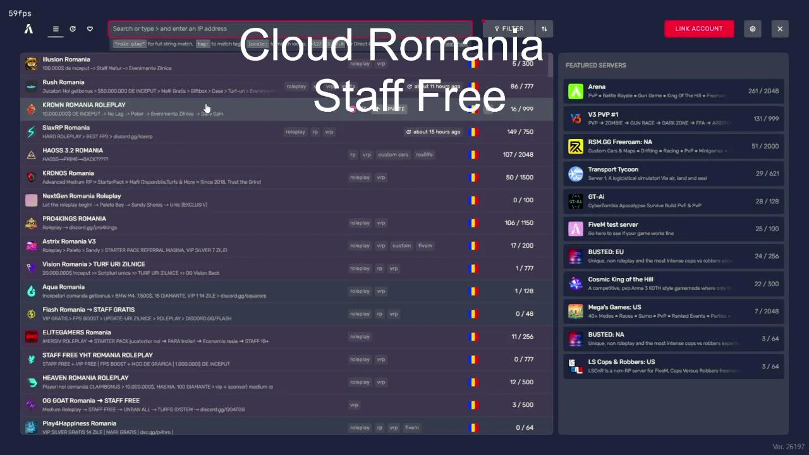809x455 pixels.
Task: Click the 261 / 2048 Arena player count
Action: (x=763, y=91)
